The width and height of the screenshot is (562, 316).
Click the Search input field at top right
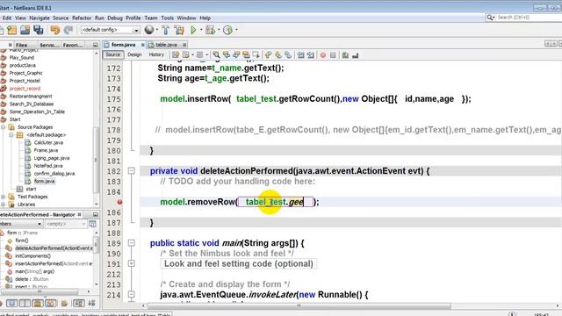[529, 18]
